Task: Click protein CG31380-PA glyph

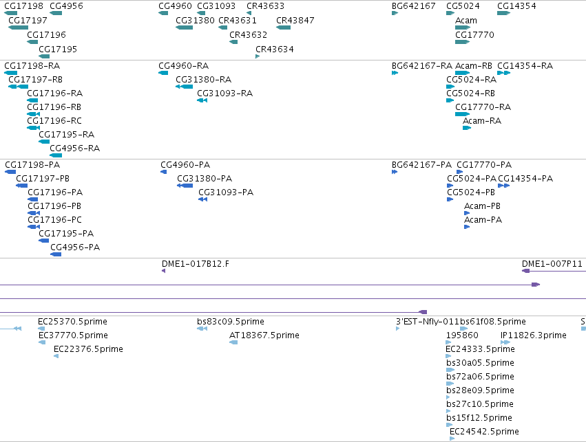Action: coord(185,186)
